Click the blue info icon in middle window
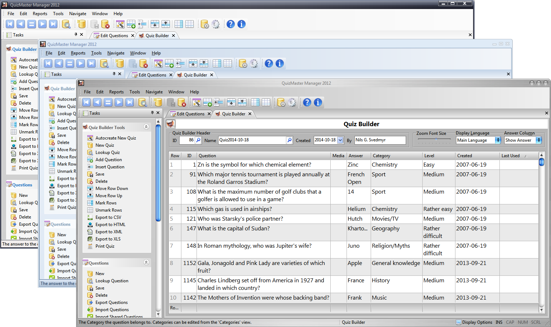Screen dimensions: 551x327 (x=280, y=63)
